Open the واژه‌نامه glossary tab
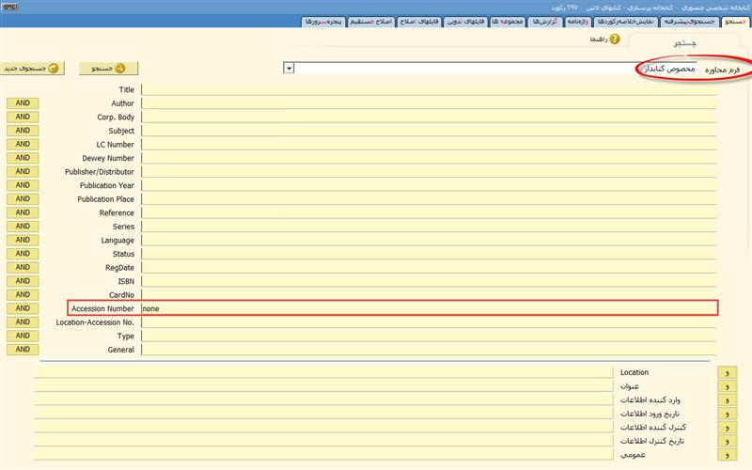Screen dimensions: 752x470 click(x=578, y=21)
